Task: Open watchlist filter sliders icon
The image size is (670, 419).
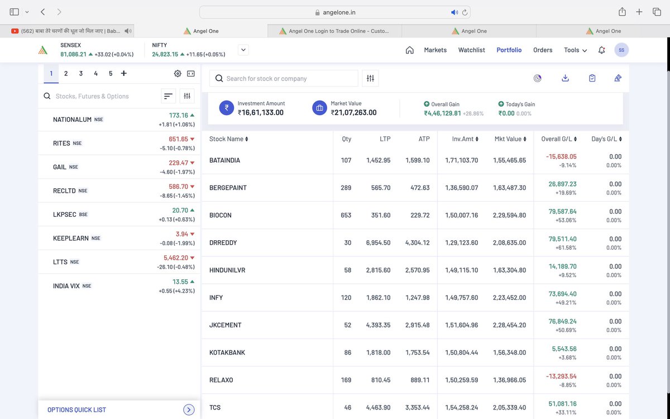Action: 187,96
